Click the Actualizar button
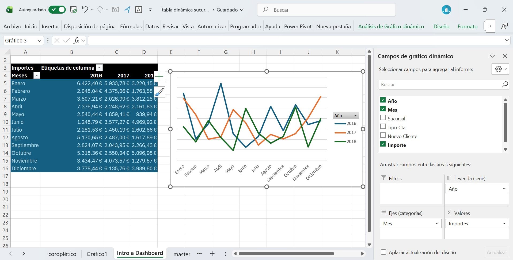 (497, 252)
